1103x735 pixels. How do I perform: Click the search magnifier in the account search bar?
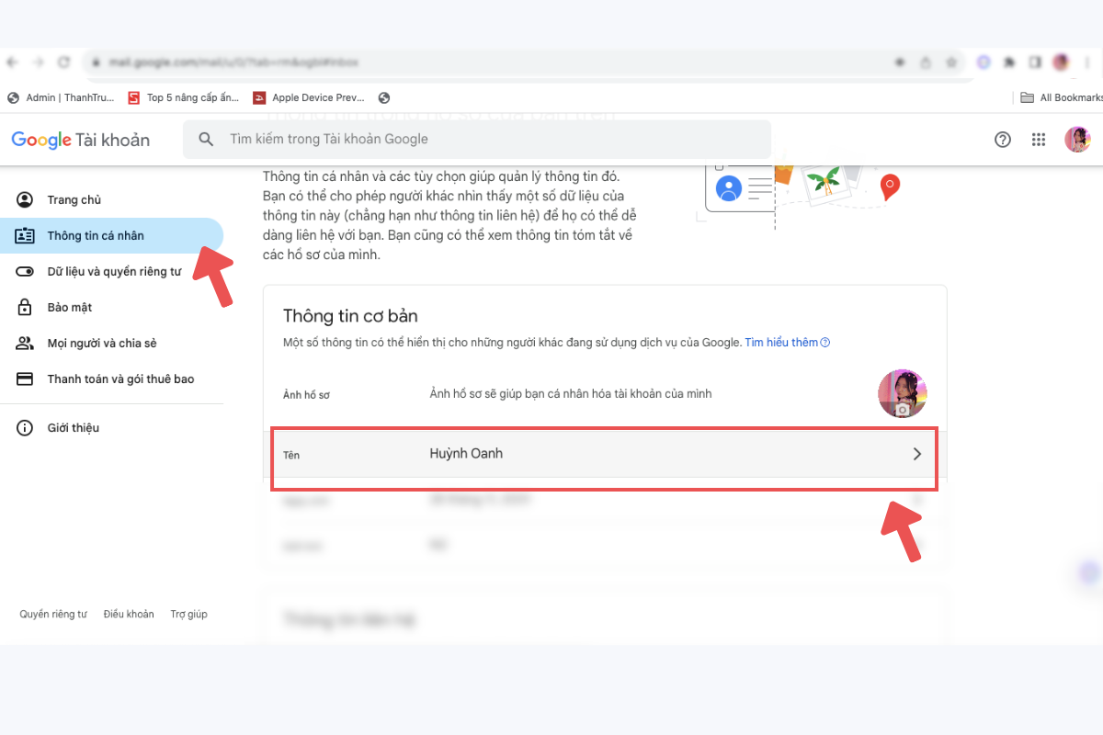click(x=206, y=139)
